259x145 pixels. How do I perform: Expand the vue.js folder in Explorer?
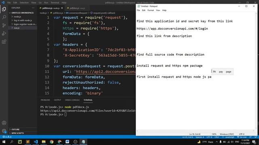[x=17, y=28]
